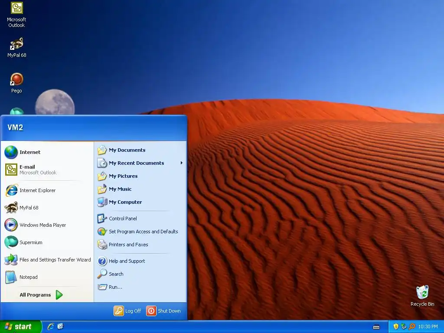This screenshot has height=333, width=444.
Task: Click the My Recent Documents icon
Action: coord(102,163)
